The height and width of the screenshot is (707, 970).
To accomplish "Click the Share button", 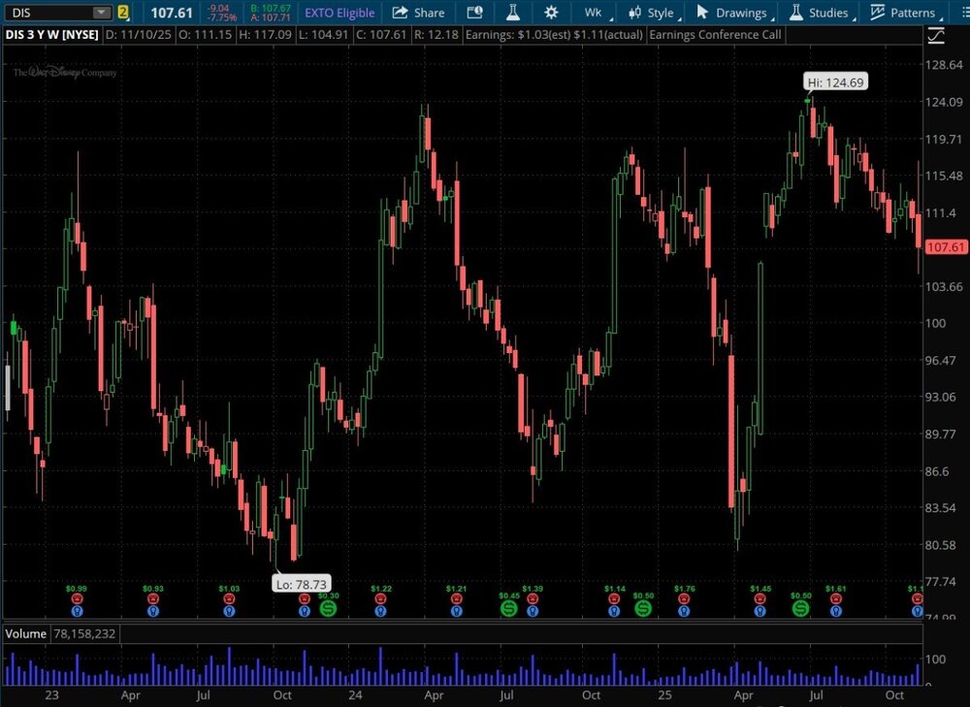I will point(418,13).
